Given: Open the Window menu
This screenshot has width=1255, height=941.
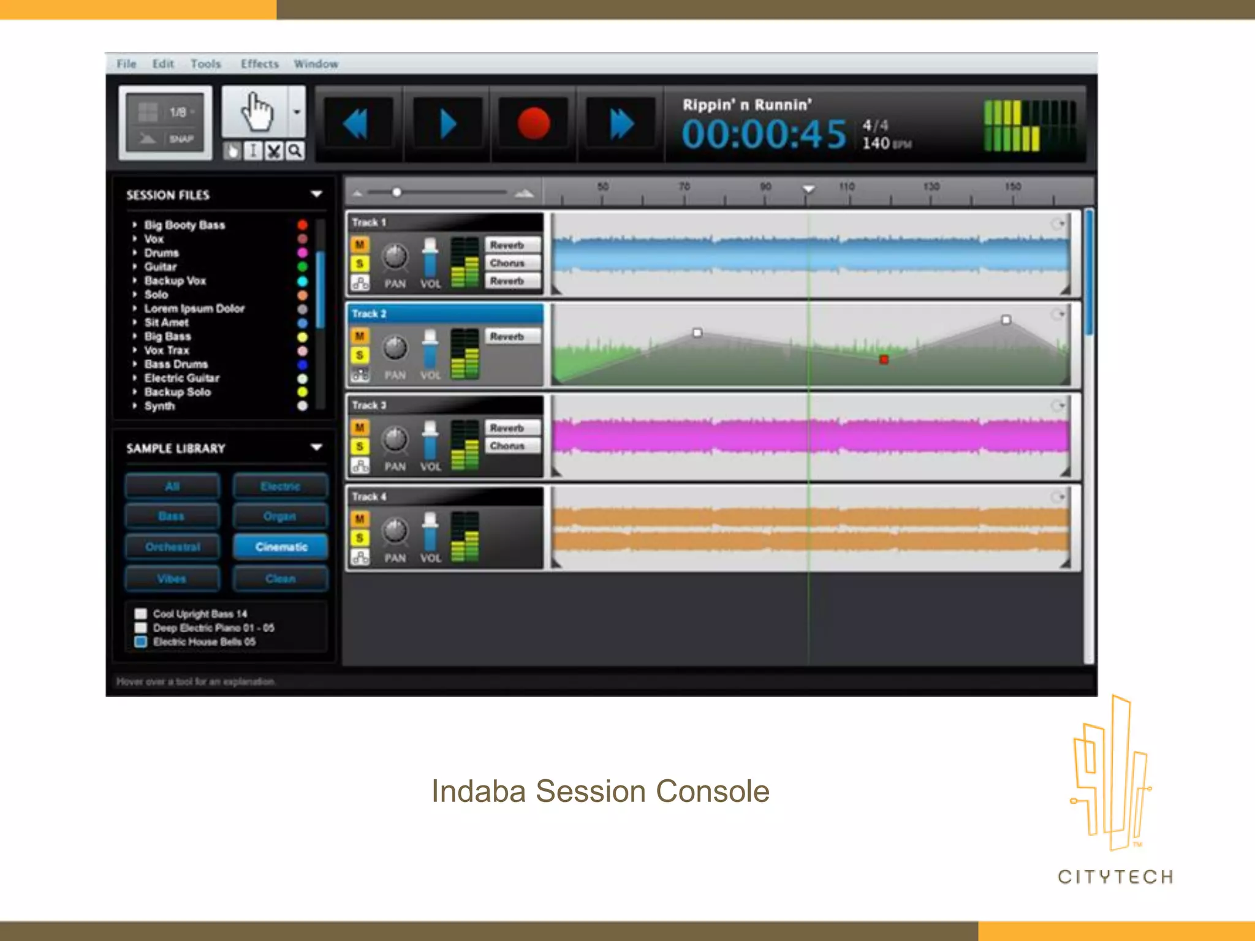Looking at the screenshot, I should point(316,64).
